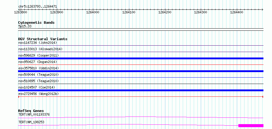Click the 1263800 ruler tick label

click(21, 12)
